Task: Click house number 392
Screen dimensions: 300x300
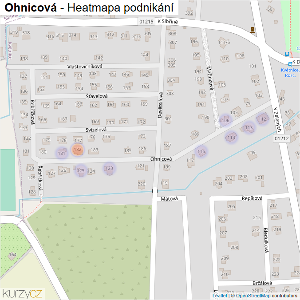Action: click(189, 13)
